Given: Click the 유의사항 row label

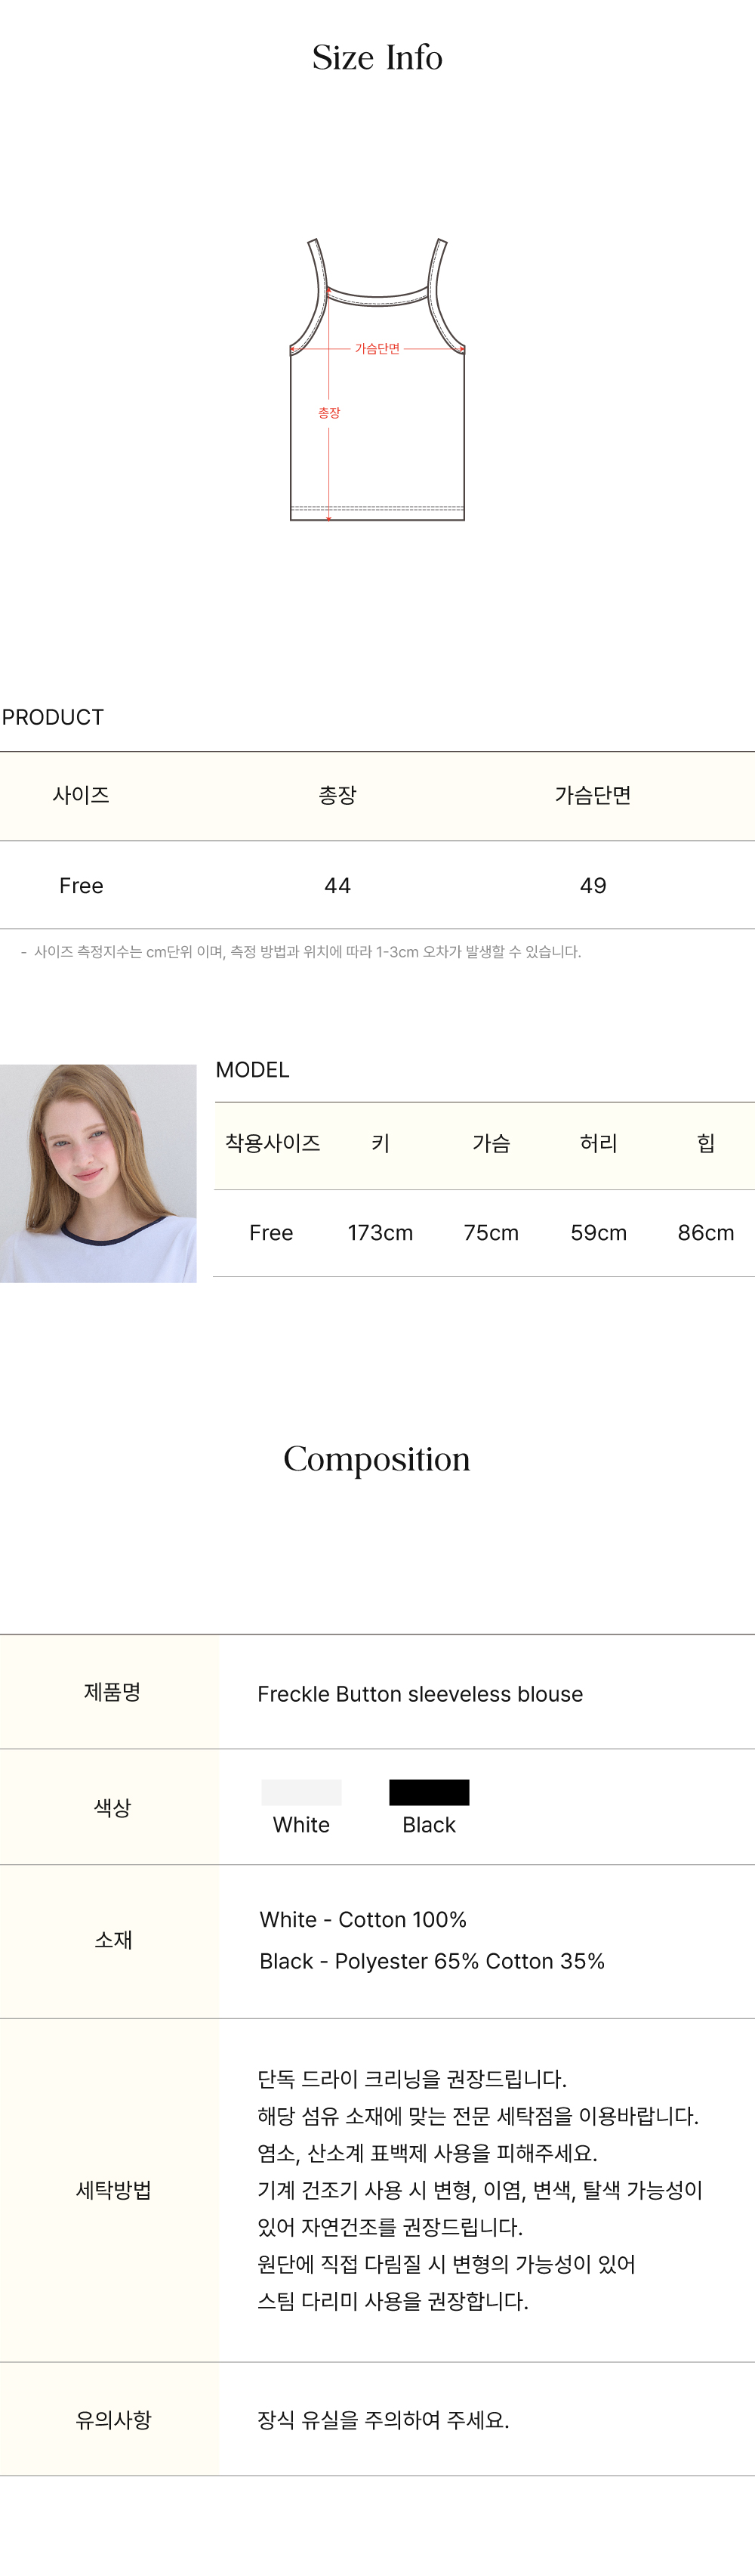Looking at the screenshot, I should (x=112, y=2420).
